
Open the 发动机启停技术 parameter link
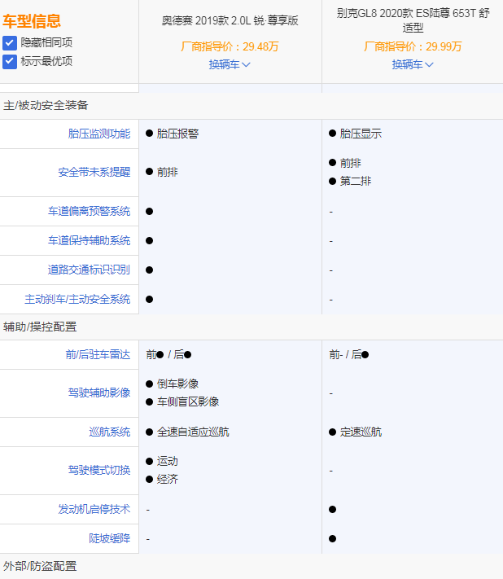click(x=94, y=509)
